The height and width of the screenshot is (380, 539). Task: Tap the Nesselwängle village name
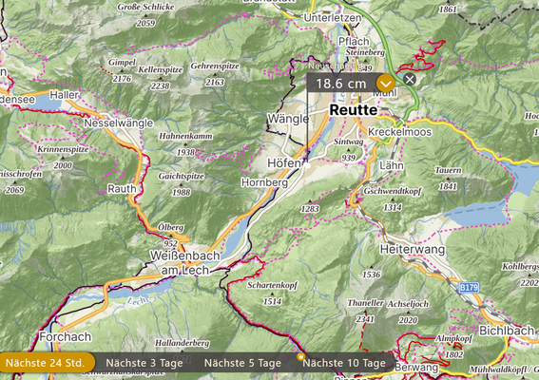pos(119,123)
